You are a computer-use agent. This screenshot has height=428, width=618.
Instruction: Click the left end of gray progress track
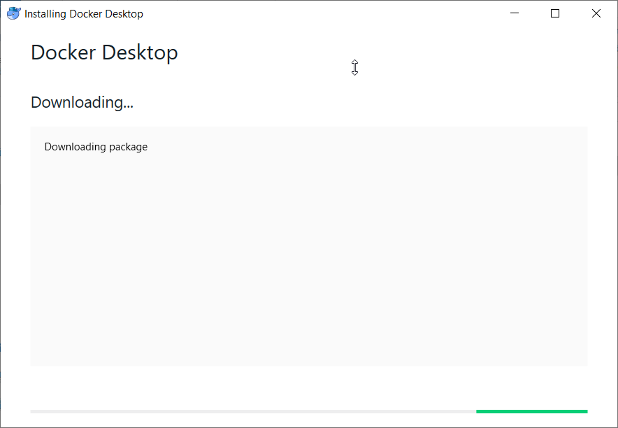(34, 411)
